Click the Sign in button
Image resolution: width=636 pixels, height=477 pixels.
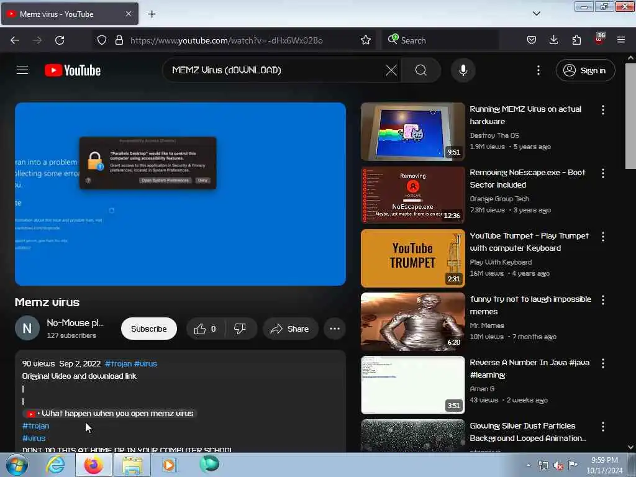pyautogui.click(x=585, y=70)
